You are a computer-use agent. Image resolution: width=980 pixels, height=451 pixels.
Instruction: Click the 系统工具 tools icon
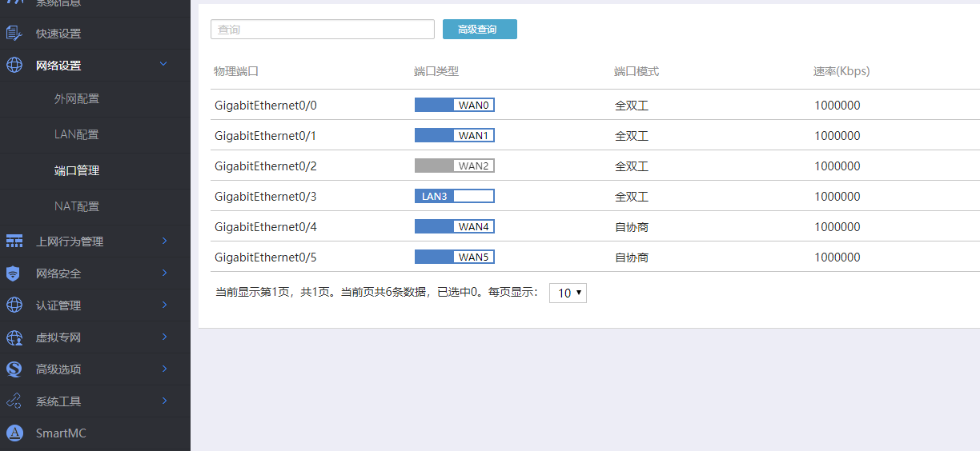[x=14, y=401]
